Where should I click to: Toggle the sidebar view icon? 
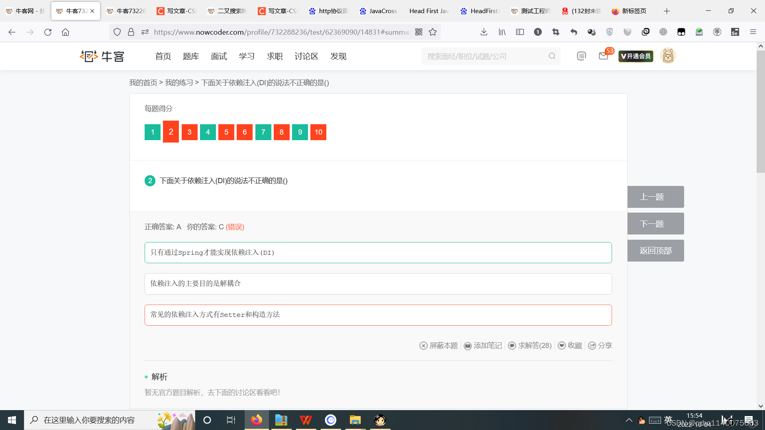[520, 32]
